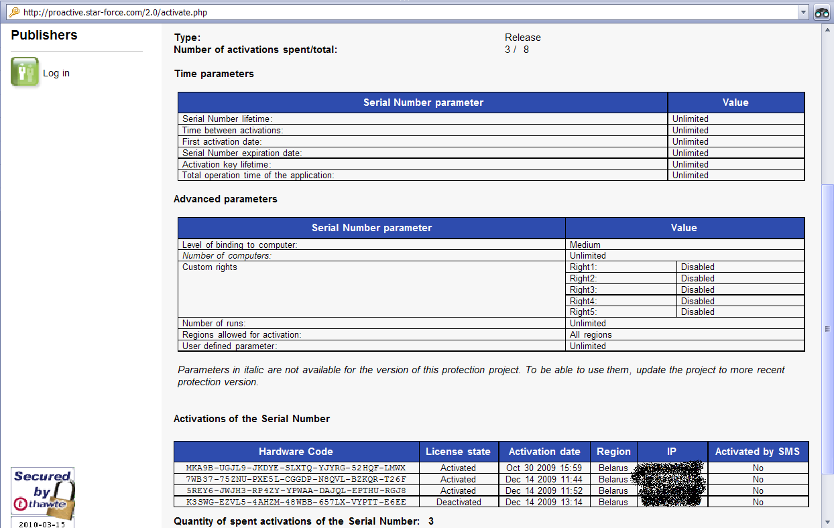Click the Right3 label
834x528 pixels.
(x=583, y=289)
